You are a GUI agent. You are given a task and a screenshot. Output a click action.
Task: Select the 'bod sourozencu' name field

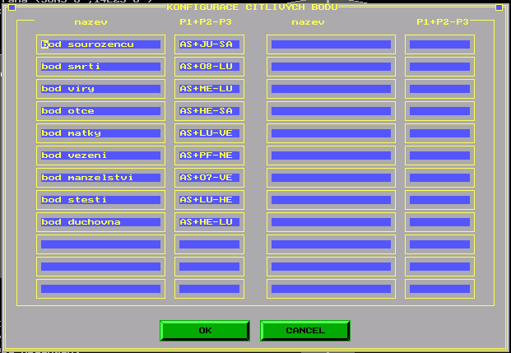(100, 44)
